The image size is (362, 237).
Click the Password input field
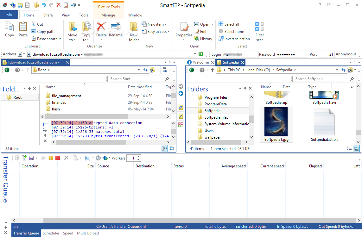click(x=292, y=54)
